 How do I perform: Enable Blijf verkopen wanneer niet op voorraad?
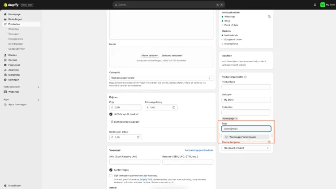tap(111, 176)
